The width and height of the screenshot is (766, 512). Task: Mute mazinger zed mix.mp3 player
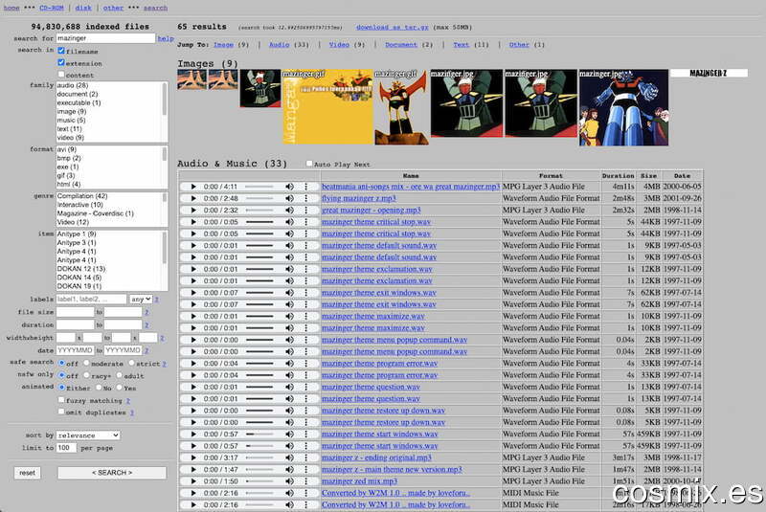tap(290, 480)
